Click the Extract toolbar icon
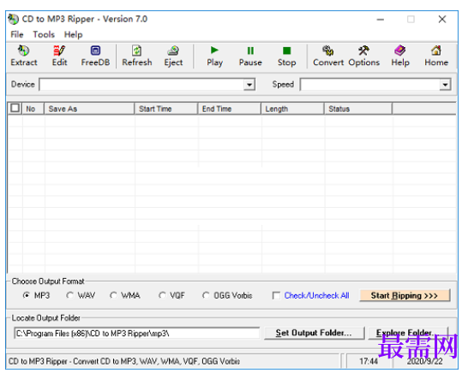474x373 pixels. [24, 56]
